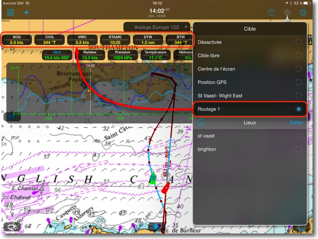This screenshot has width=318, height=239.
Task: Tap the green target waypoint marker
Action: click(153, 178)
